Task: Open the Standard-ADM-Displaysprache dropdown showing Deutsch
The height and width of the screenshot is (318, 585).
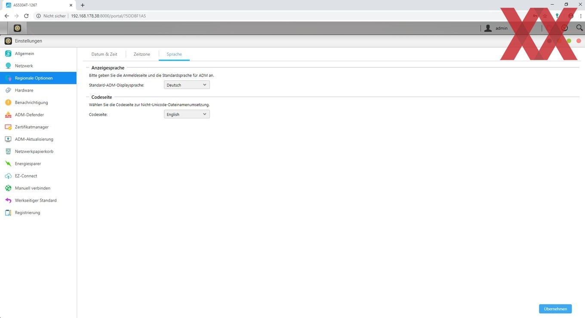Action: point(187,85)
